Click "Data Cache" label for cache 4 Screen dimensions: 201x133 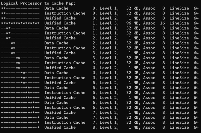coord(56,73)
